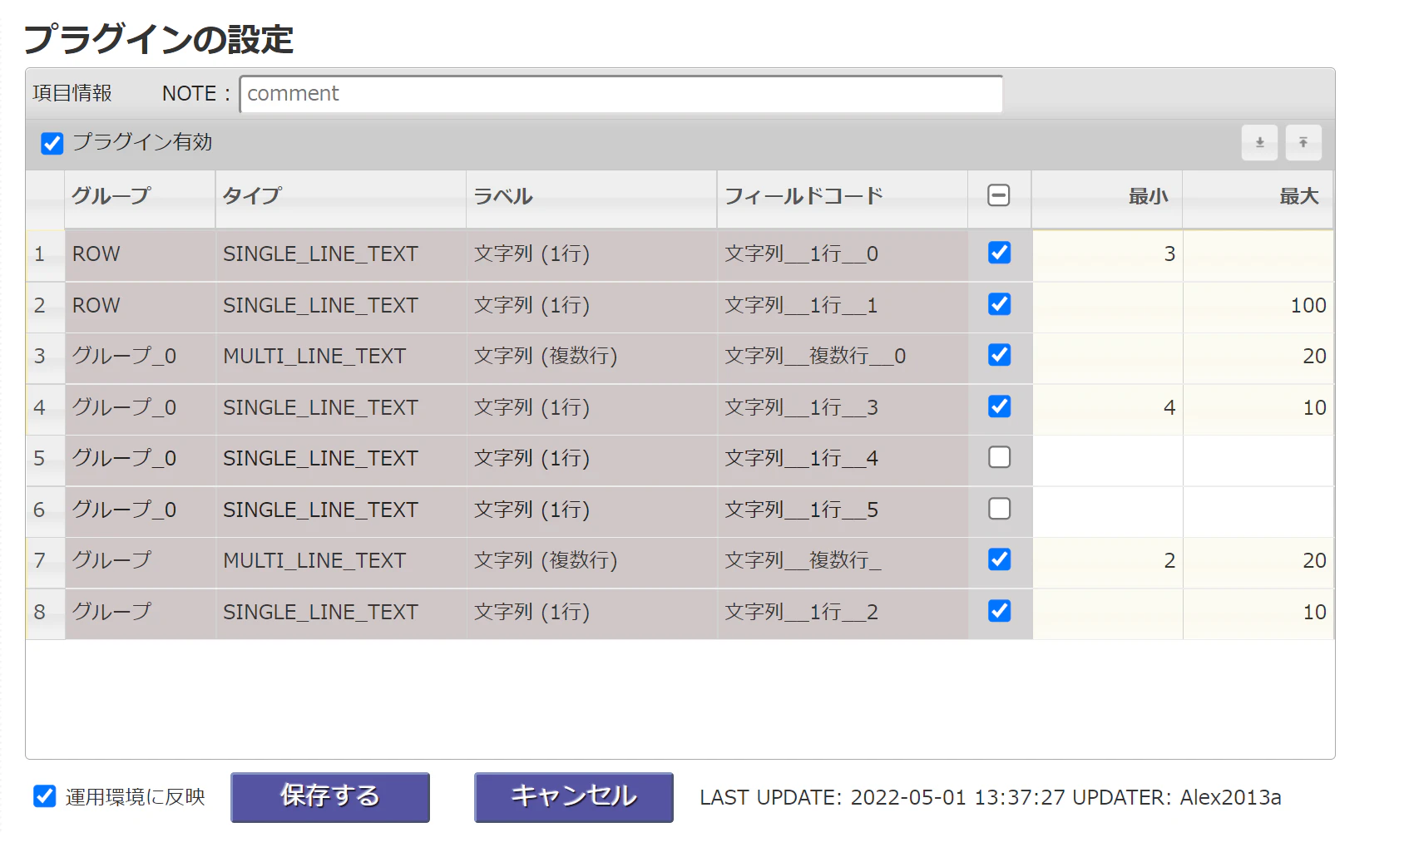
Task: Click the upload/export arrow icon
Action: click(1303, 143)
